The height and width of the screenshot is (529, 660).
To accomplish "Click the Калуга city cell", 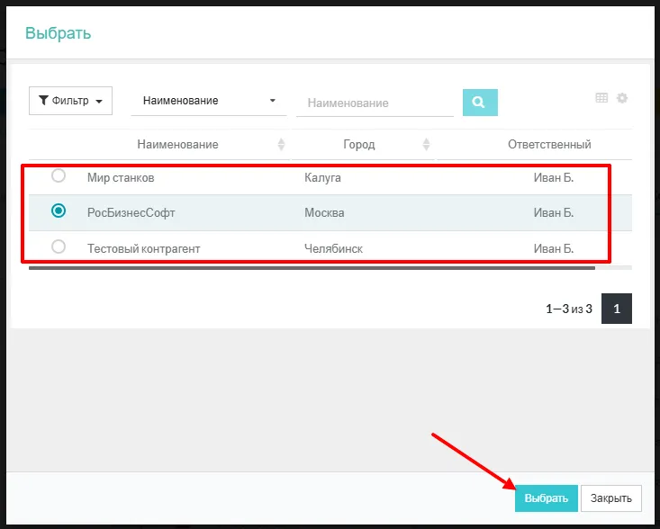I will pos(323,178).
